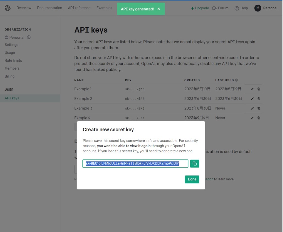Image resolution: width=283 pixels, height=232 pixels.
Task: Open the Help menu
Action: pyautogui.click(x=241, y=8)
